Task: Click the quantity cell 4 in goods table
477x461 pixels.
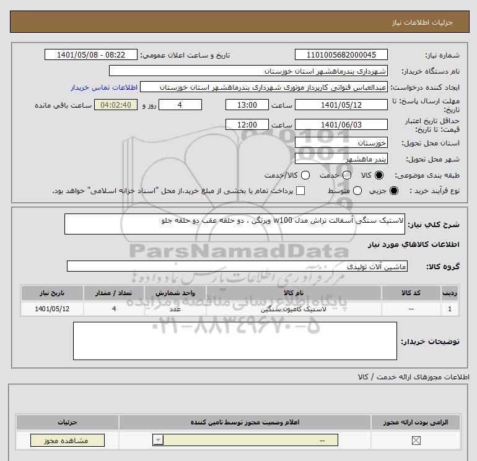Action: pyautogui.click(x=114, y=309)
